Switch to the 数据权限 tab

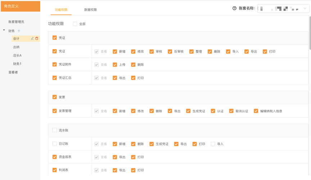pyautogui.click(x=90, y=10)
